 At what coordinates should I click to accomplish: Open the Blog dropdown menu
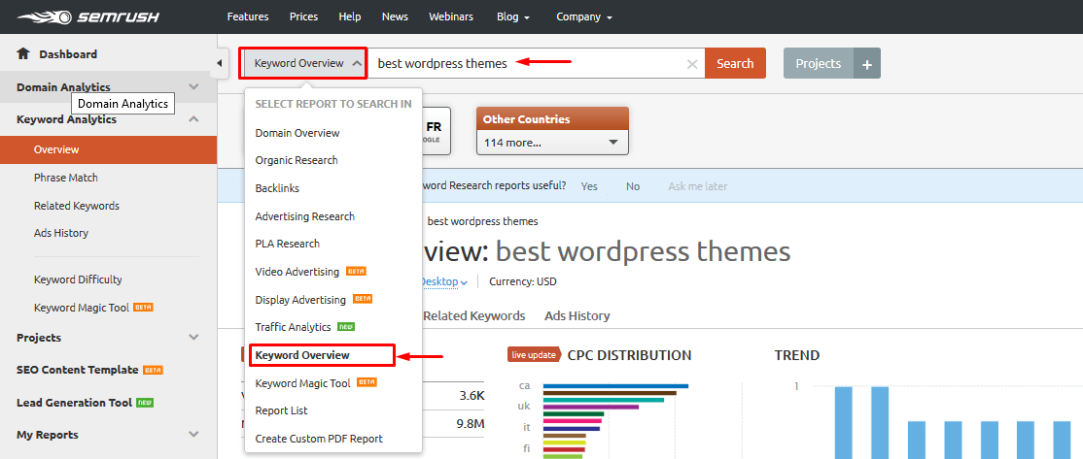coord(513,16)
